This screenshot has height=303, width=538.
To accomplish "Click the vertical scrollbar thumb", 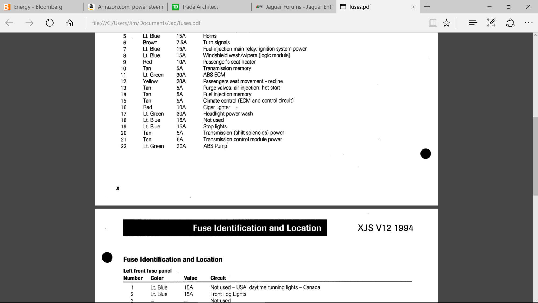I will click(535, 156).
